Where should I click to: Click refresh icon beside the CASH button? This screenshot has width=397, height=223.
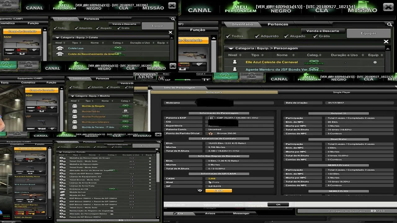[200, 190]
